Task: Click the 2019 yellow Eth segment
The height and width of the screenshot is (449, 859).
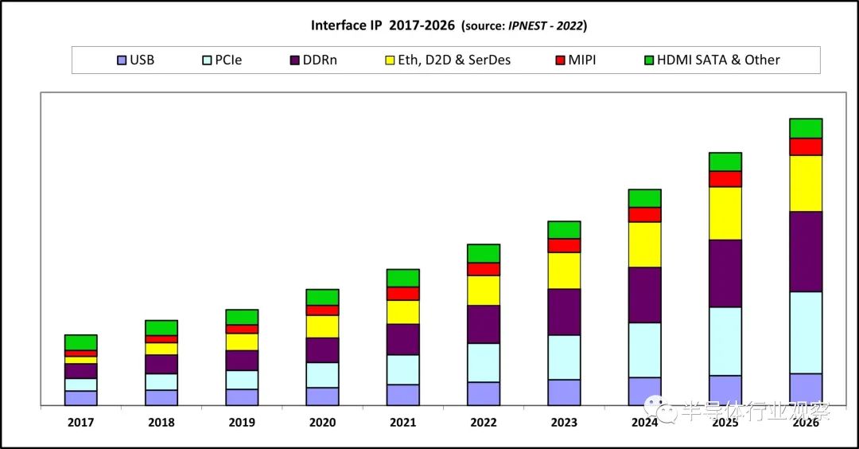Action: coord(242,342)
